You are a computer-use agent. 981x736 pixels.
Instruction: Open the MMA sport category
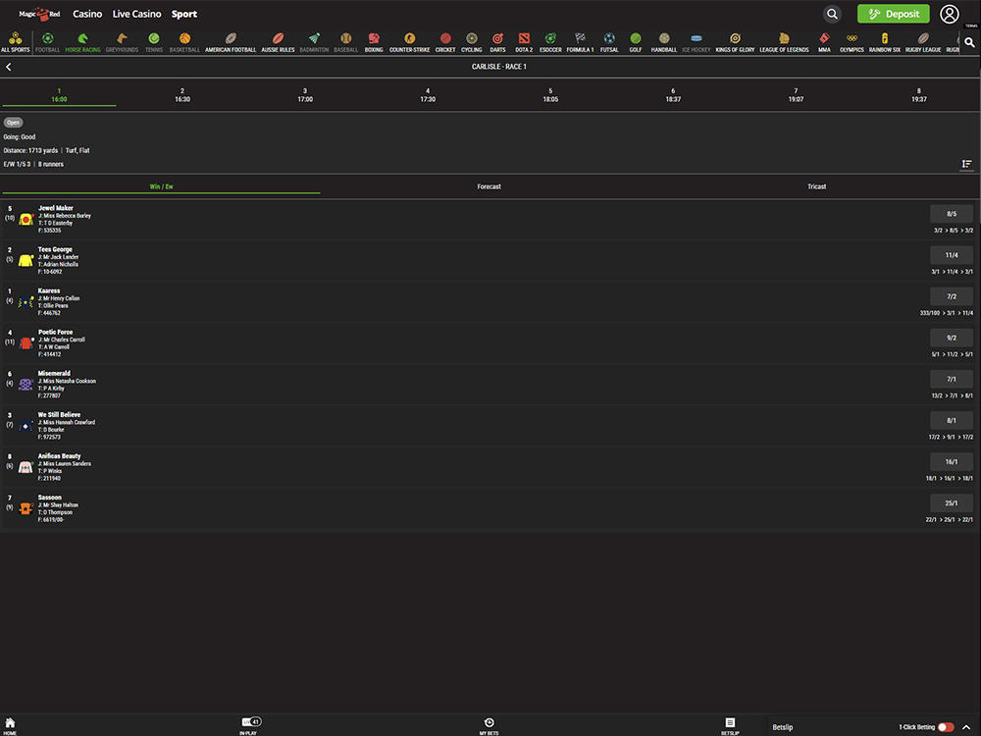(x=824, y=41)
